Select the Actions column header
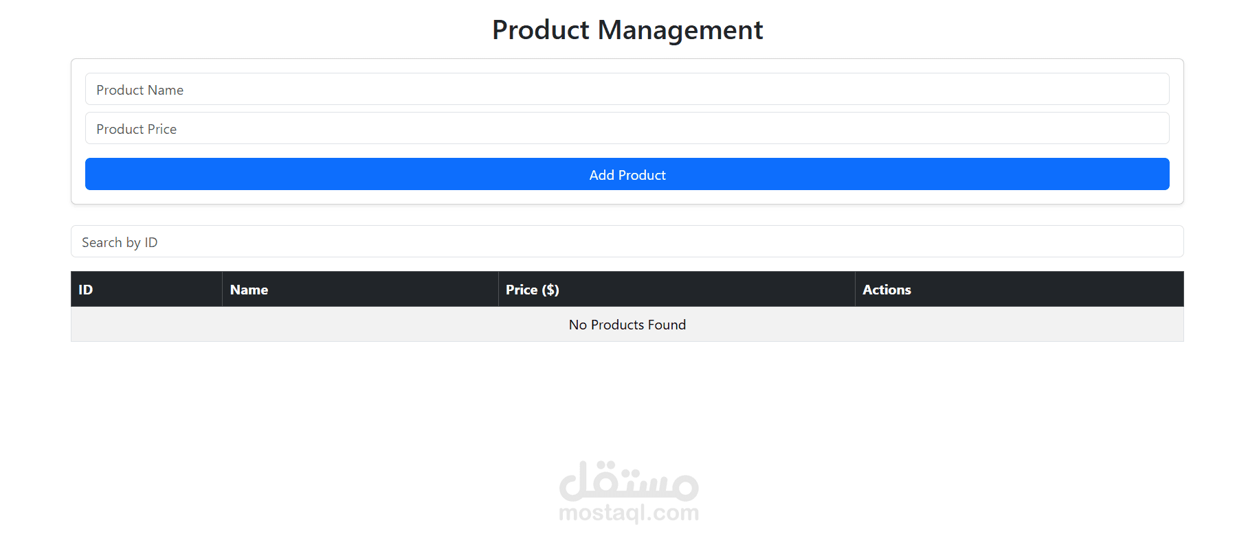 887,290
